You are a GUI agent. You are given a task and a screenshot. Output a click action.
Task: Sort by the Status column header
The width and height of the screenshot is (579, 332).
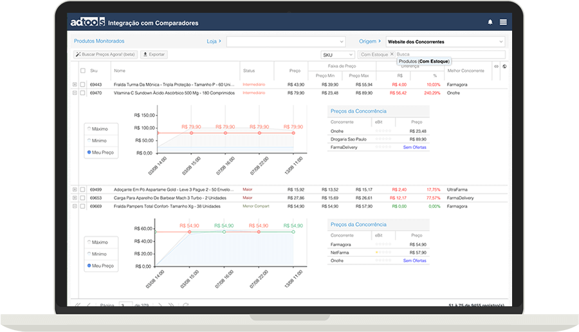(249, 71)
